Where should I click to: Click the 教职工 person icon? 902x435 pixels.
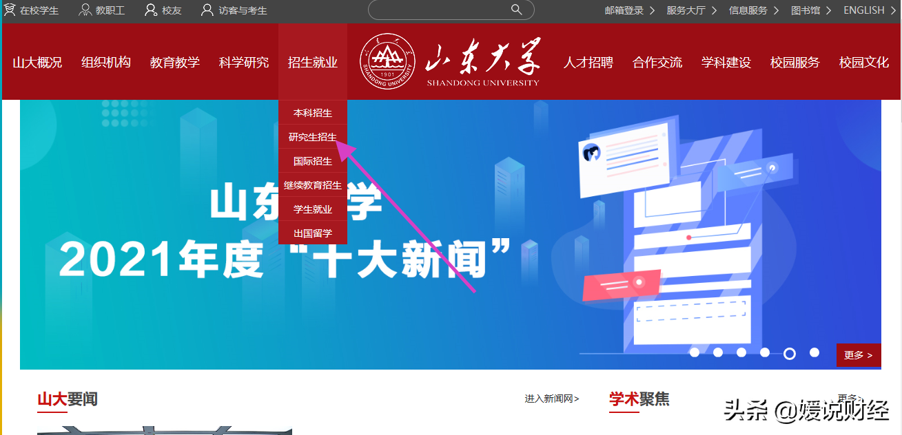[84, 10]
